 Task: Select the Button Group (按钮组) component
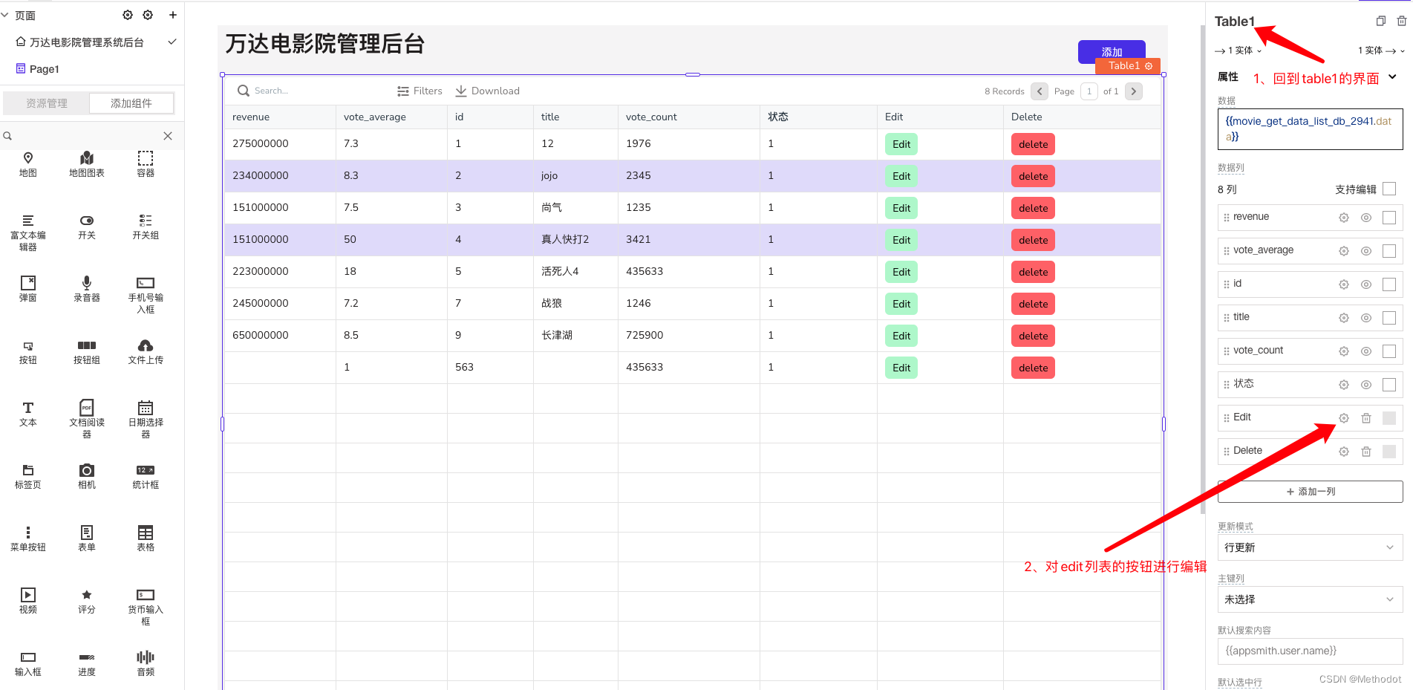[x=87, y=351]
